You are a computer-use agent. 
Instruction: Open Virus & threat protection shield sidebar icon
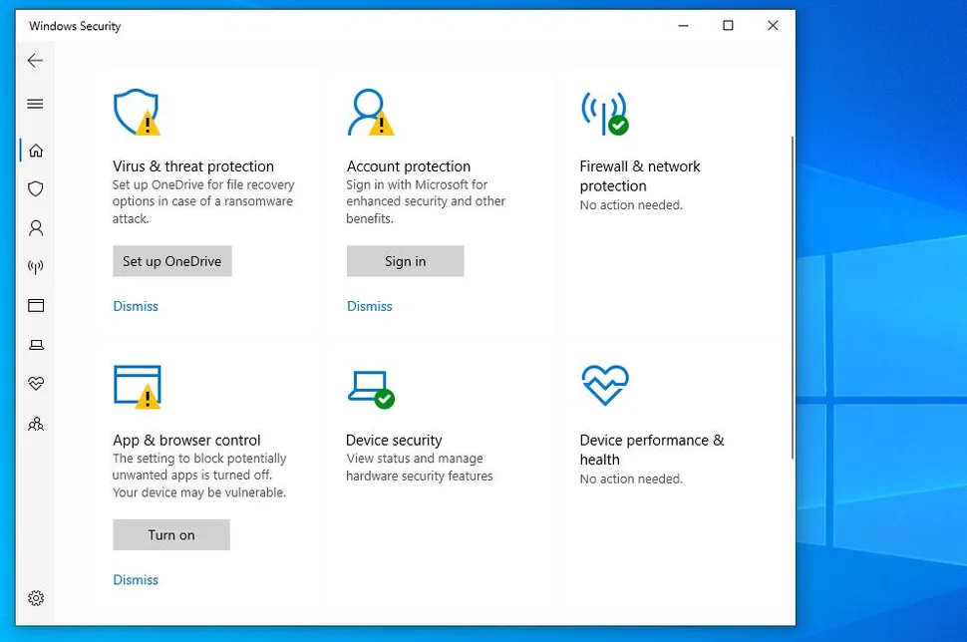pos(36,188)
